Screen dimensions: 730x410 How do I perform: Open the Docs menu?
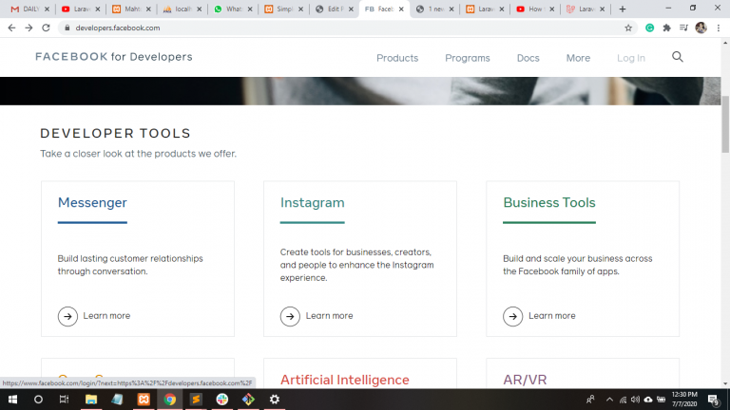point(528,58)
